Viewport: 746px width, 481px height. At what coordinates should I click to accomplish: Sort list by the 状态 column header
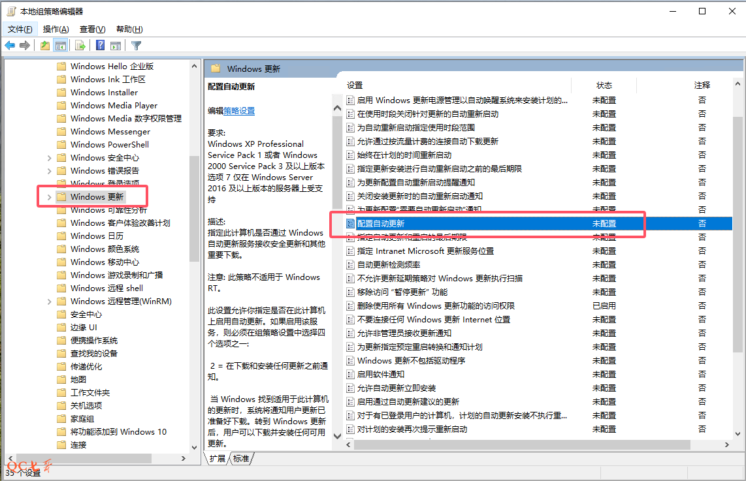pos(604,85)
